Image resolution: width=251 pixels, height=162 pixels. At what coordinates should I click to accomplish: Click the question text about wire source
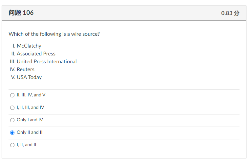point(54,34)
